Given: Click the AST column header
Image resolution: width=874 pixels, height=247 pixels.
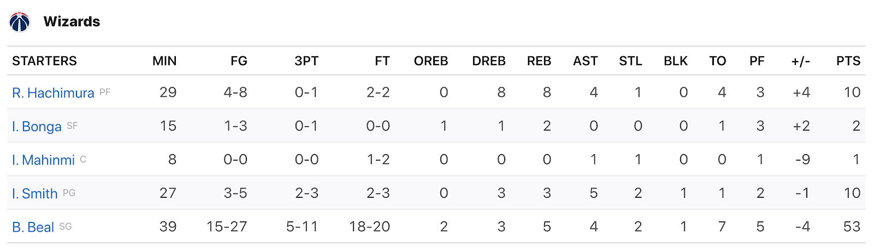Looking at the screenshot, I should point(586,61).
